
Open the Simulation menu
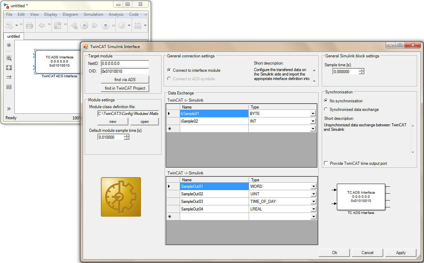(93, 14)
